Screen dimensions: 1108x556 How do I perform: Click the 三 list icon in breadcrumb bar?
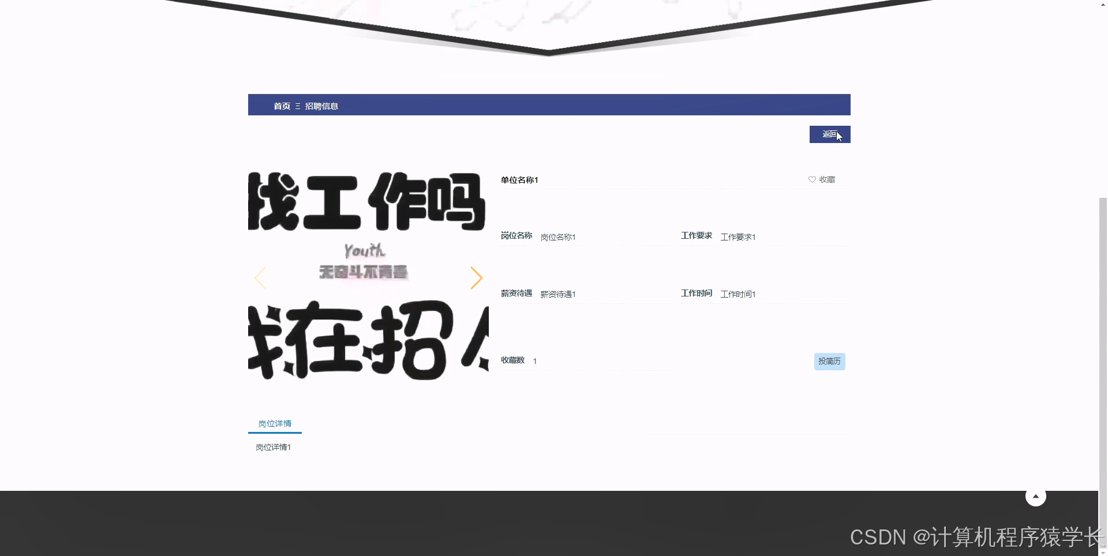point(297,106)
